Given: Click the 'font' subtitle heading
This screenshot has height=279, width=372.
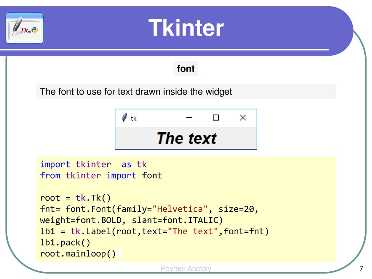Looking at the screenshot, I should [x=186, y=69].
